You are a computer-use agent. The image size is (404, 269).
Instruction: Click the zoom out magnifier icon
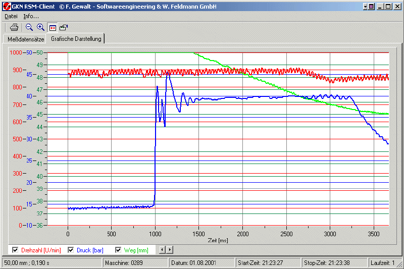[29, 27]
